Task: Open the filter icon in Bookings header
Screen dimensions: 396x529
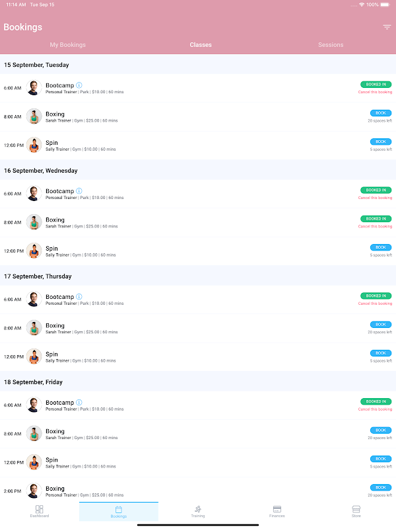Action: [387, 27]
